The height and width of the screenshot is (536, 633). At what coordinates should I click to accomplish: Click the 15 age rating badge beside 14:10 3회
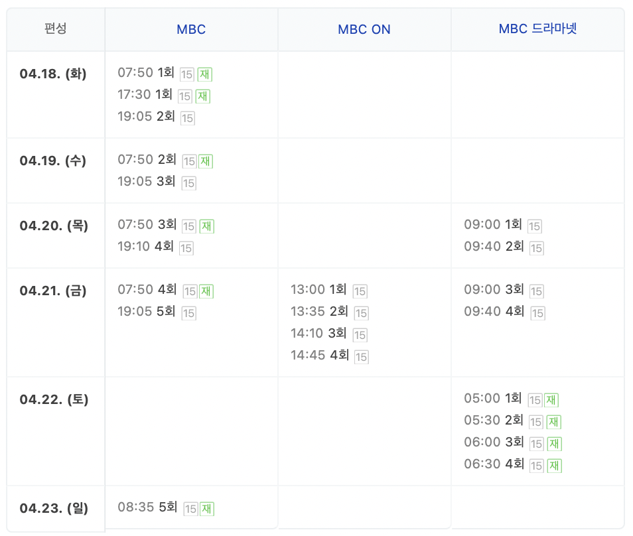tap(360, 335)
